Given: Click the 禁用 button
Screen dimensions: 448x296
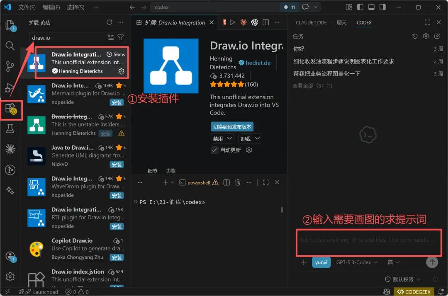Looking at the screenshot, I should (x=218, y=138).
